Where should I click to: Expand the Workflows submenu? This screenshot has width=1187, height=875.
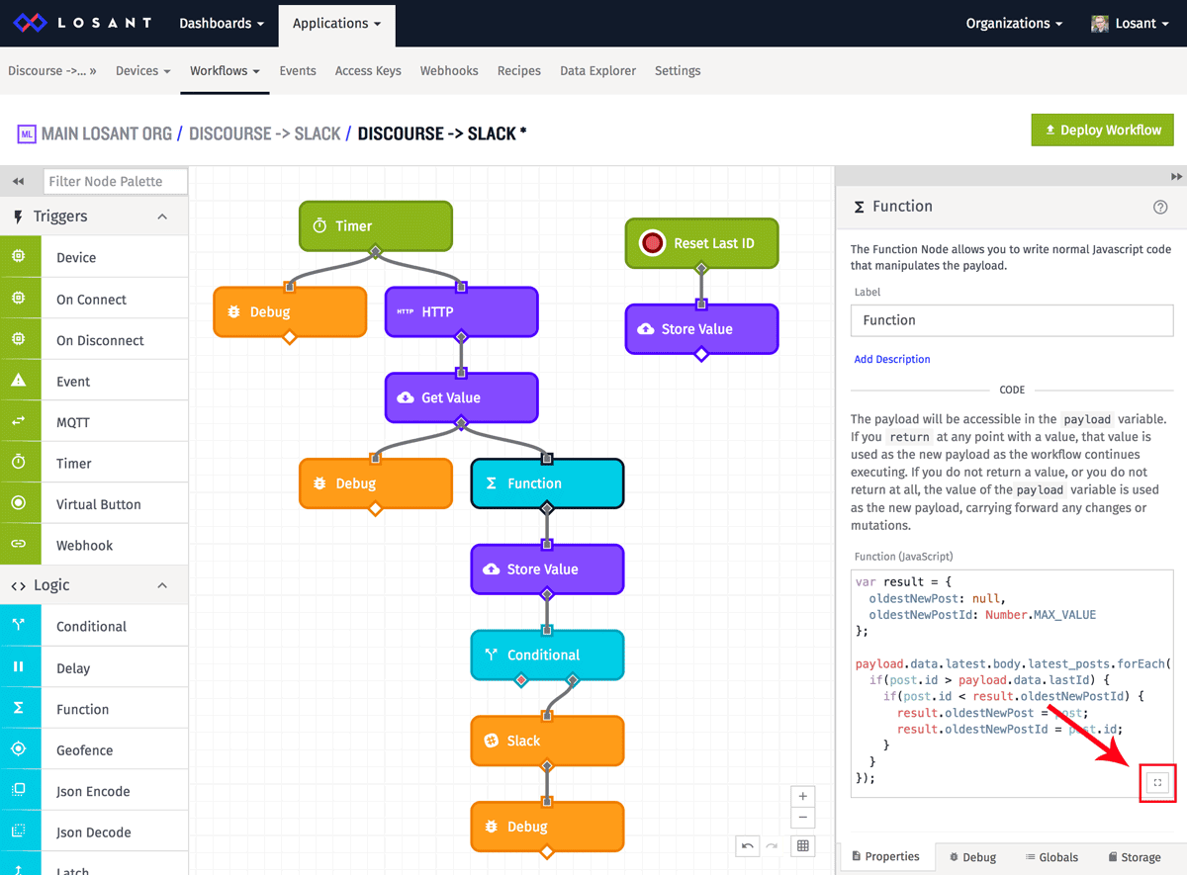coord(225,70)
